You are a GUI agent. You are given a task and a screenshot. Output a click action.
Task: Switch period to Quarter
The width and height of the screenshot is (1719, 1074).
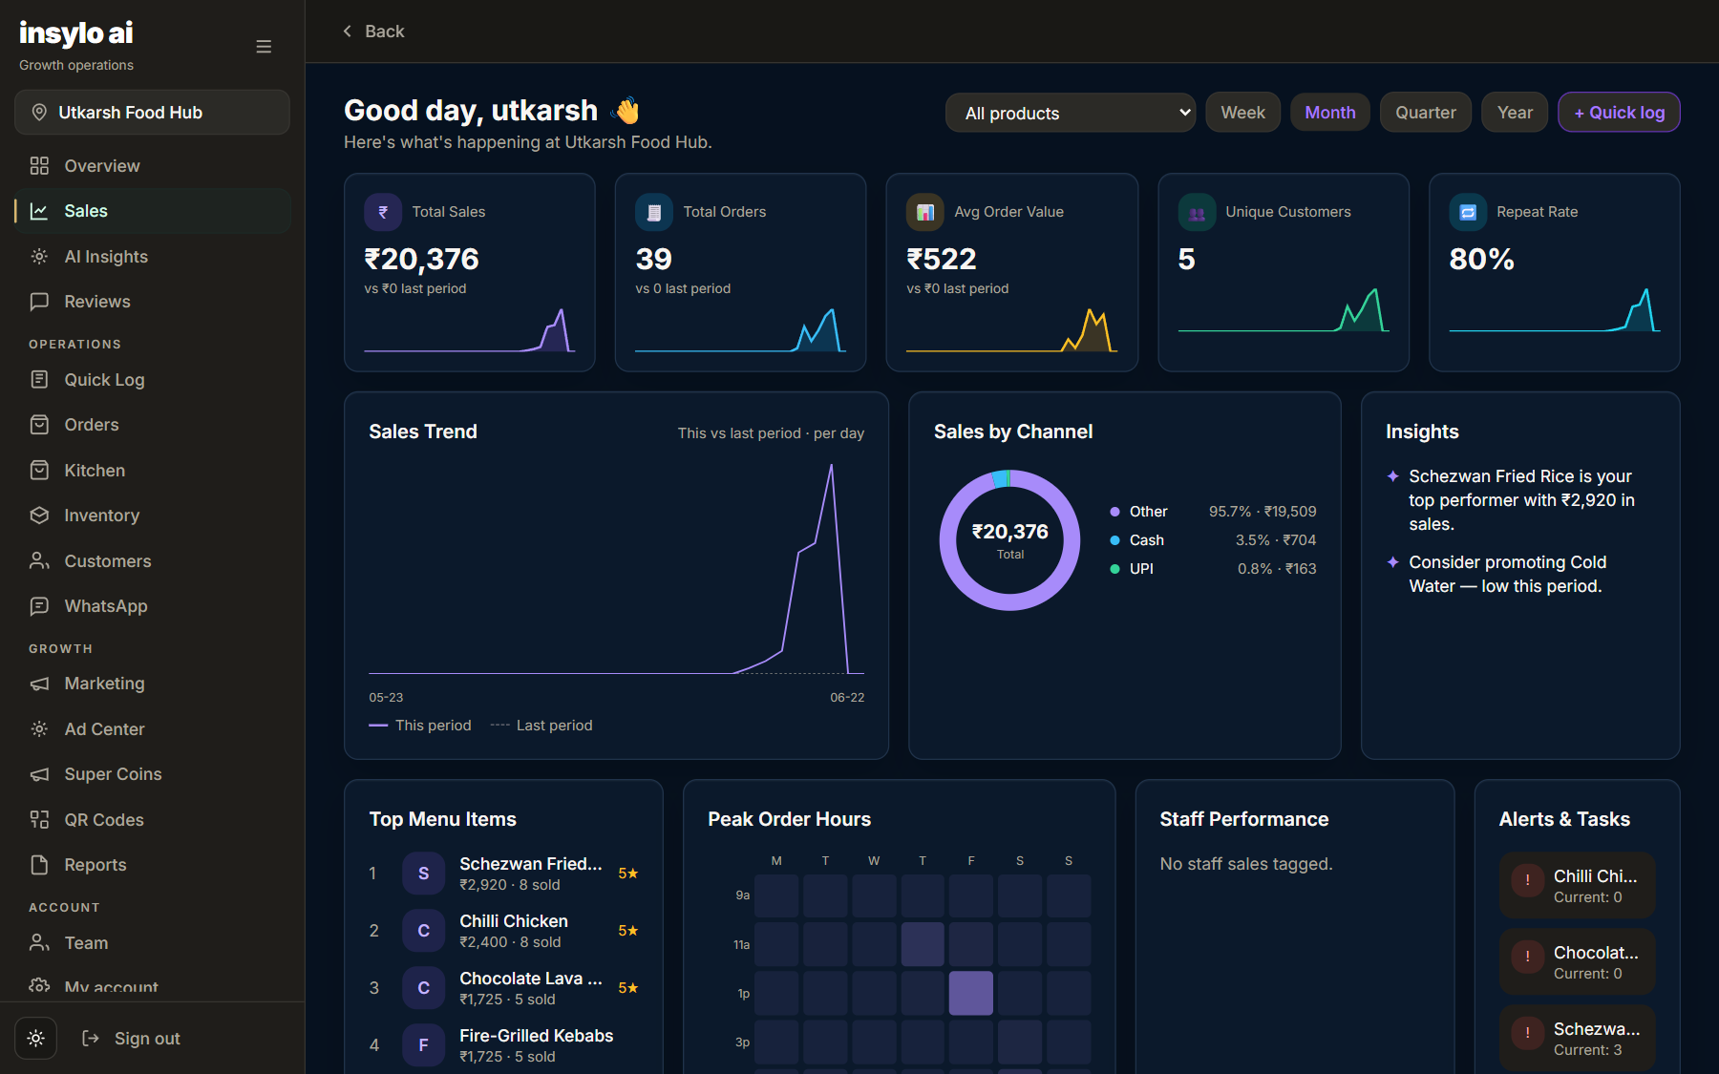(1426, 113)
